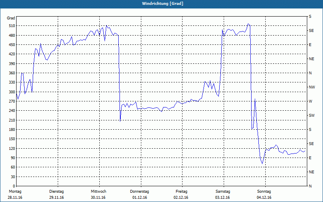Select the "Mittwoch" day label

99,191
